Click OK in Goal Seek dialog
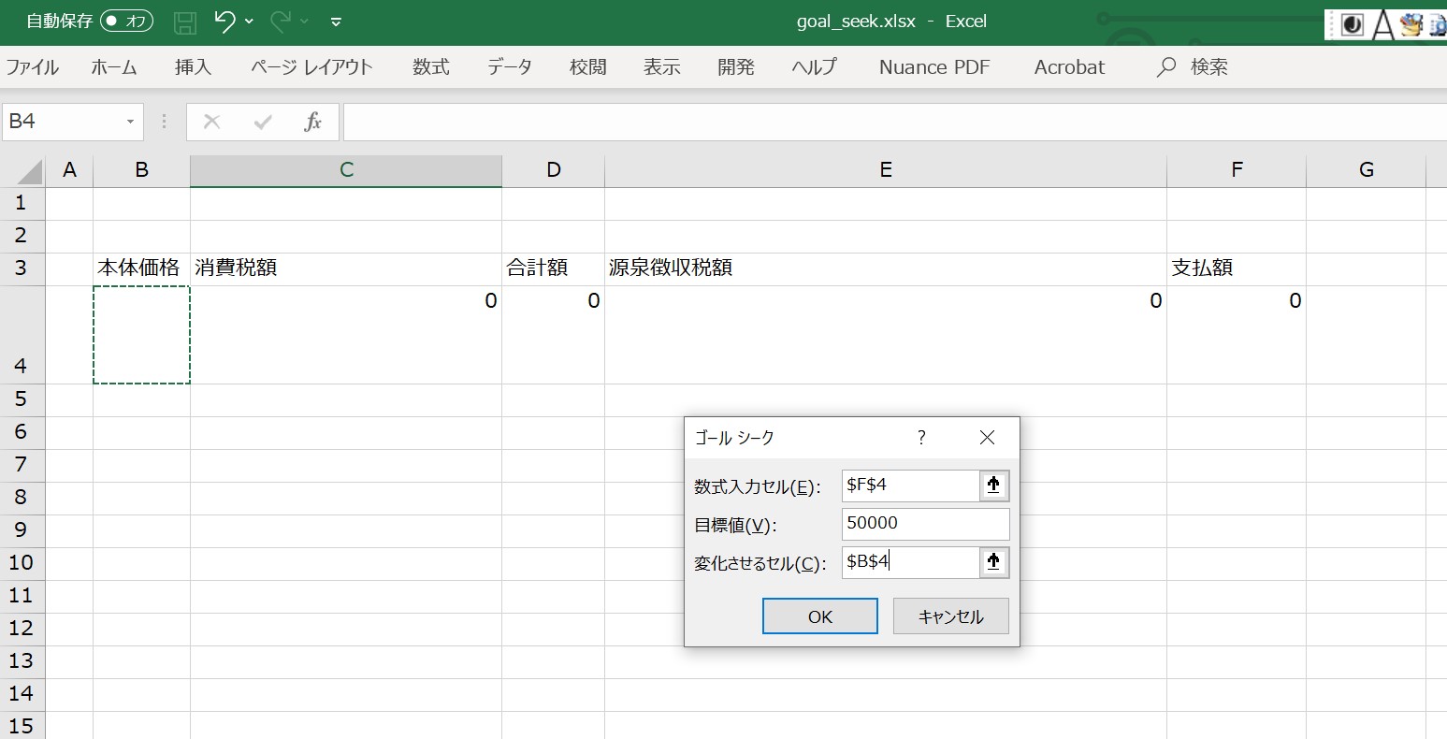 click(x=820, y=616)
